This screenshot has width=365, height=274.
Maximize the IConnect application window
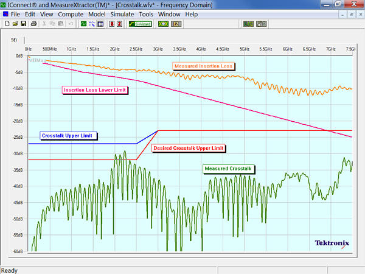(x=338, y=4)
